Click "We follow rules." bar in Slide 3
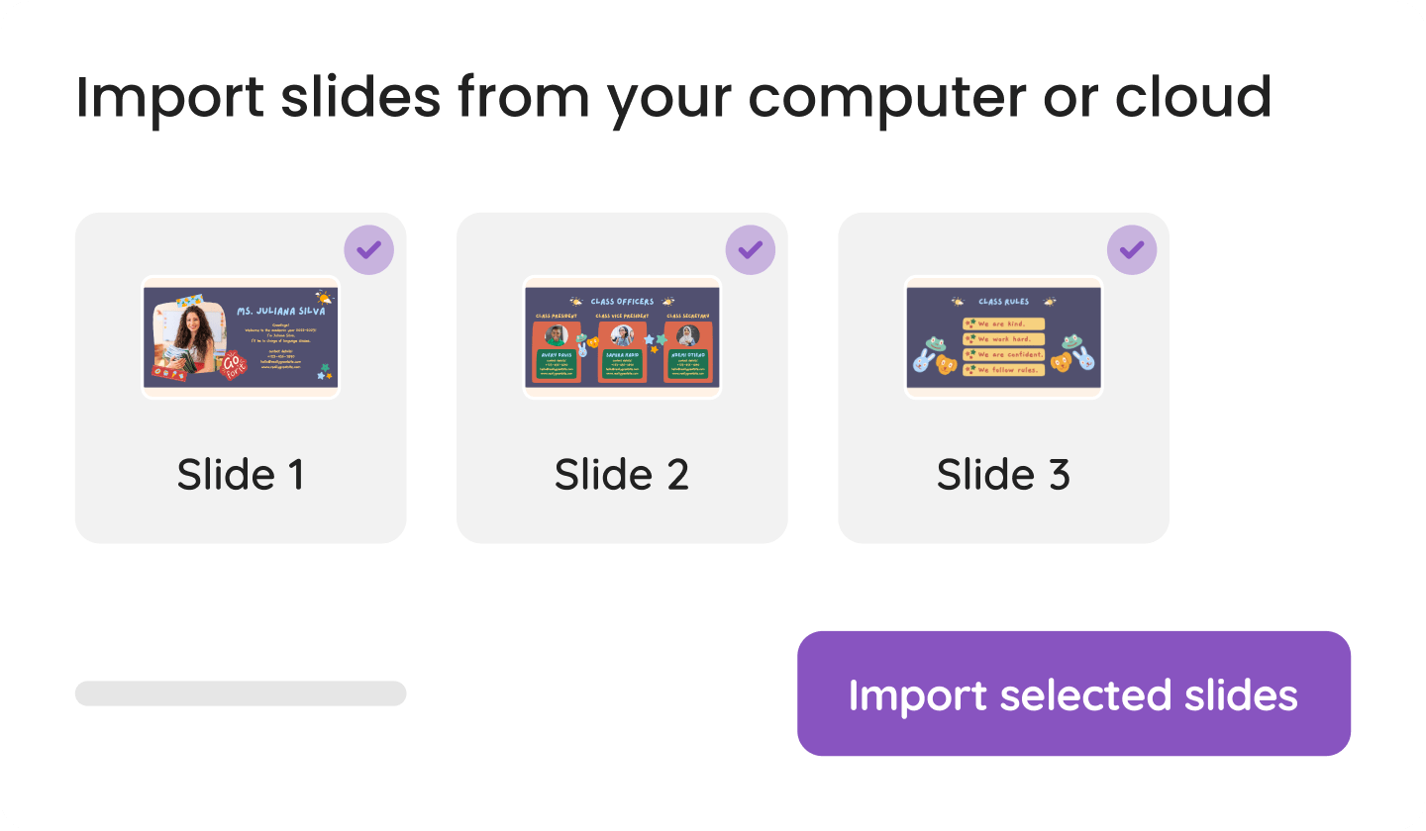 coord(1003,369)
